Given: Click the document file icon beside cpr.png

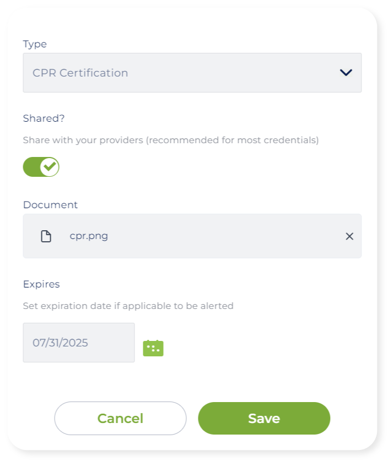Looking at the screenshot, I should coord(46,236).
